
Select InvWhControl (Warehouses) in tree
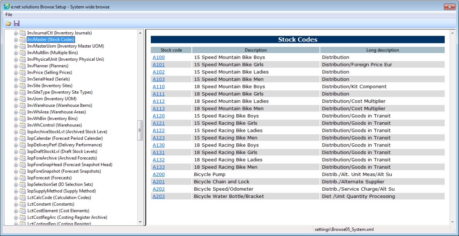(x=54, y=125)
